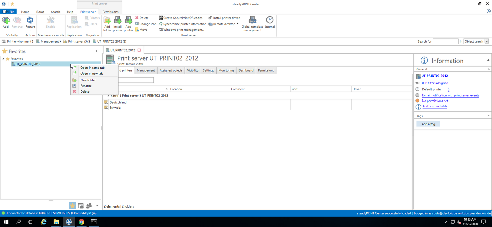Click Delete in the ribbon
The width and height of the screenshot is (492, 227).
click(x=142, y=18)
